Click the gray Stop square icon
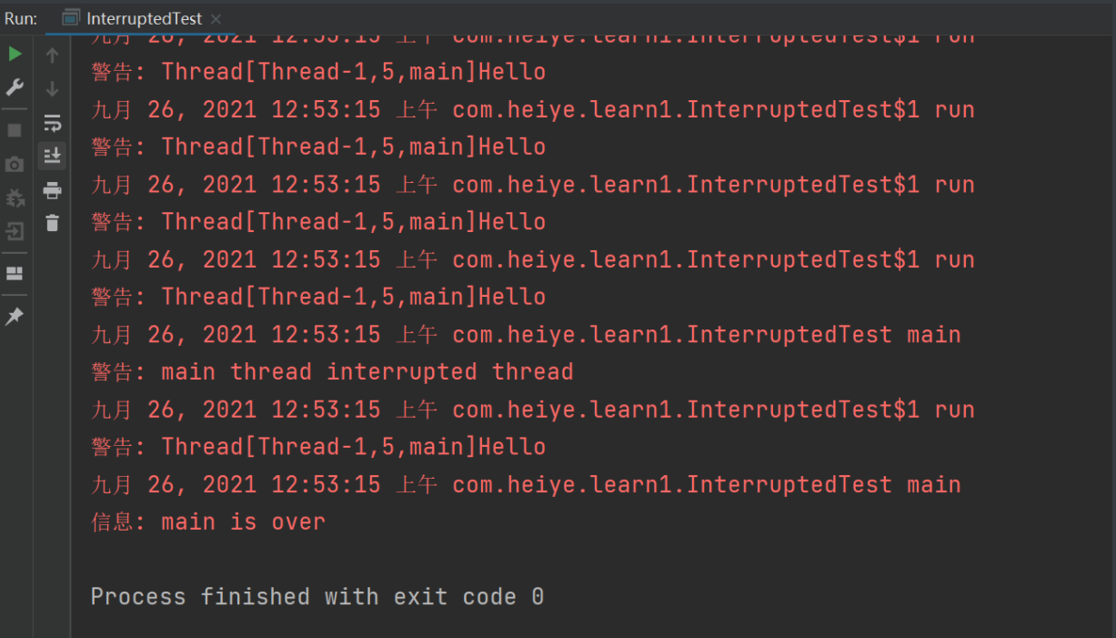Image resolution: width=1116 pixels, height=638 pixels. (x=15, y=130)
